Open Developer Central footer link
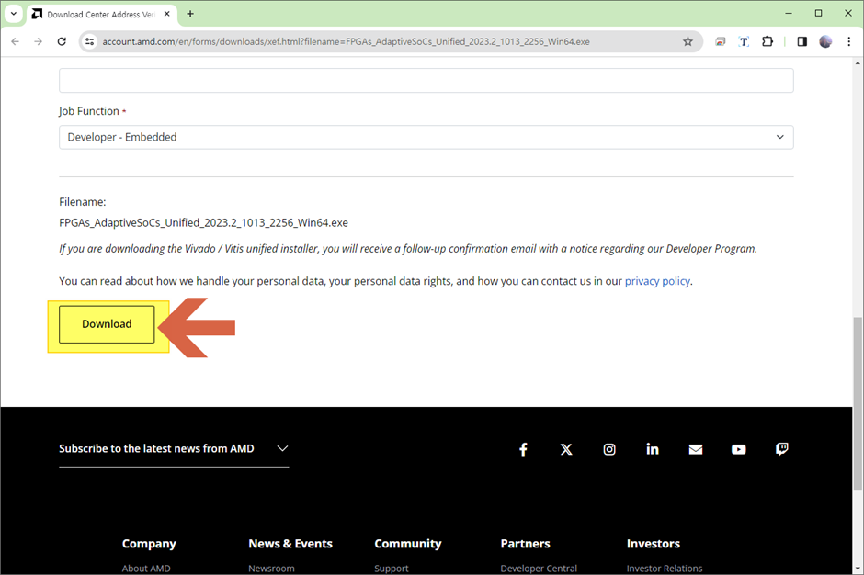This screenshot has width=864, height=575. pyautogui.click(x=539, y=569)
